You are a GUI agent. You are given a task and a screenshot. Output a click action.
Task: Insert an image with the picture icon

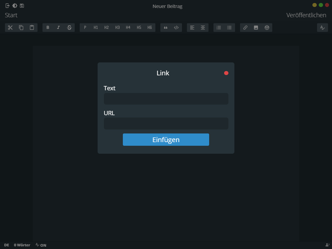256,28
